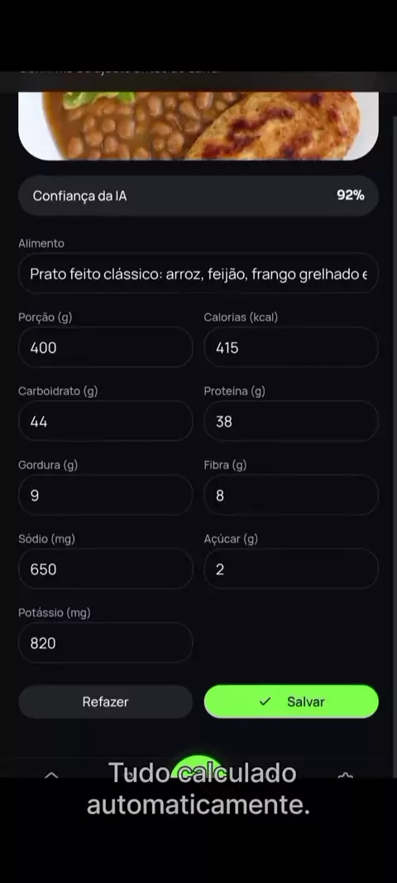Image resolution: width=397 pixels, height=883 pixels.
Task: Open the settings gear in bottom navigation
Action: point(345,774)
